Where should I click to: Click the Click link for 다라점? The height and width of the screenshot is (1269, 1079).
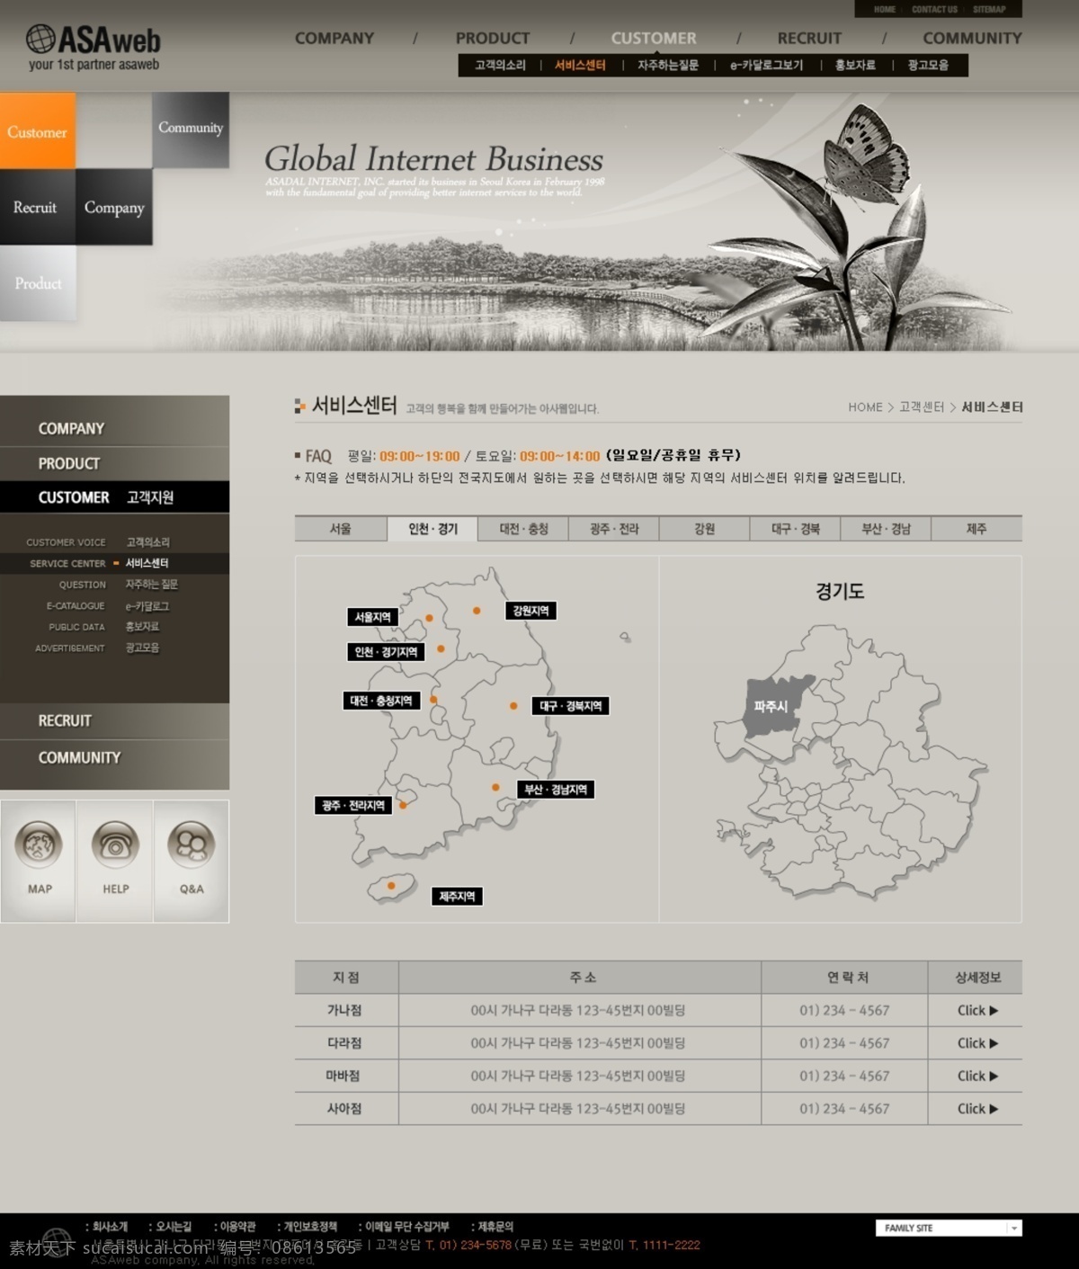tap(977, 1043)
